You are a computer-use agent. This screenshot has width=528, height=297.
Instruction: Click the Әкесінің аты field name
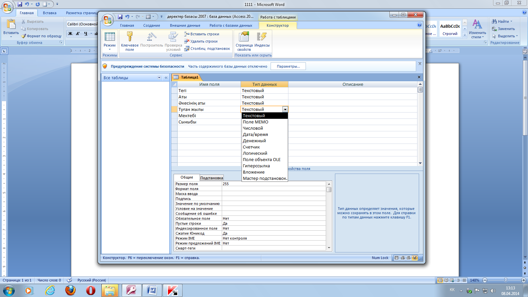[x=209, y=103]
